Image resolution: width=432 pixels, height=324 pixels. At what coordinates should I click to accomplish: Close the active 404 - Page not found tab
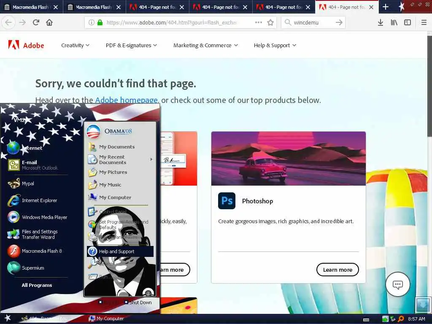371,7
